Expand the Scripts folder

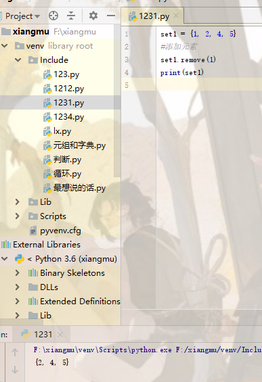pyautogui.click(x=18, y=216)
